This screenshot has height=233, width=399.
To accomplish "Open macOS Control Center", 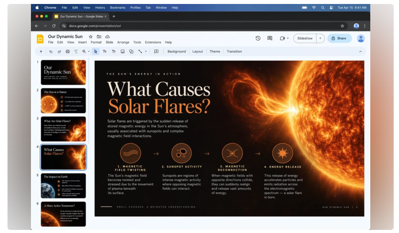I will pos(331,8).
